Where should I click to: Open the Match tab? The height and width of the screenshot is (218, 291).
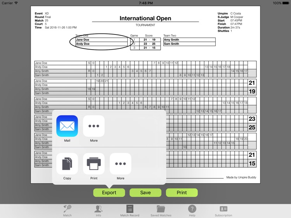[67, 211]
